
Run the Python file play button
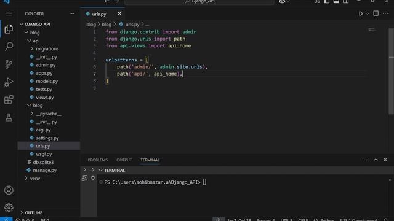click(x=361, y=14)
